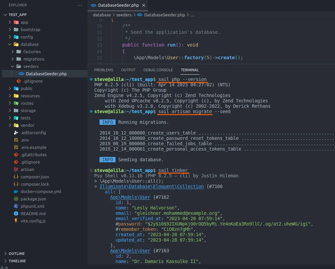Screen dimensions: 335x269
Task: Open Explorer more actions via the ellipsis icon
Action: click(80, 5)
